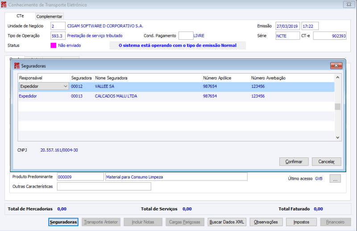Click the Nome Seguradora column header

pos(148,78)
